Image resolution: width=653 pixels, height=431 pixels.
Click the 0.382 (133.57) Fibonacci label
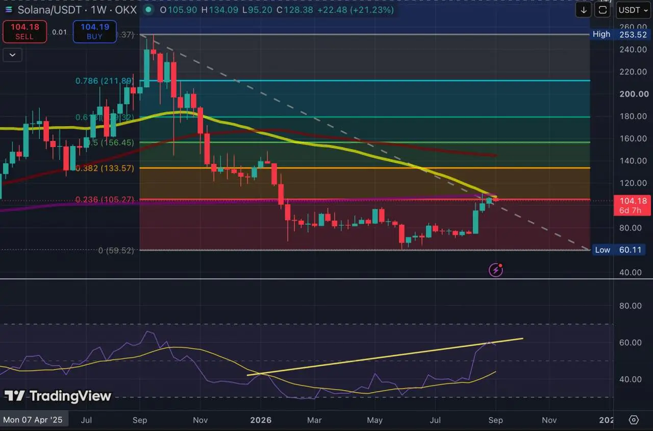[105, 168]
